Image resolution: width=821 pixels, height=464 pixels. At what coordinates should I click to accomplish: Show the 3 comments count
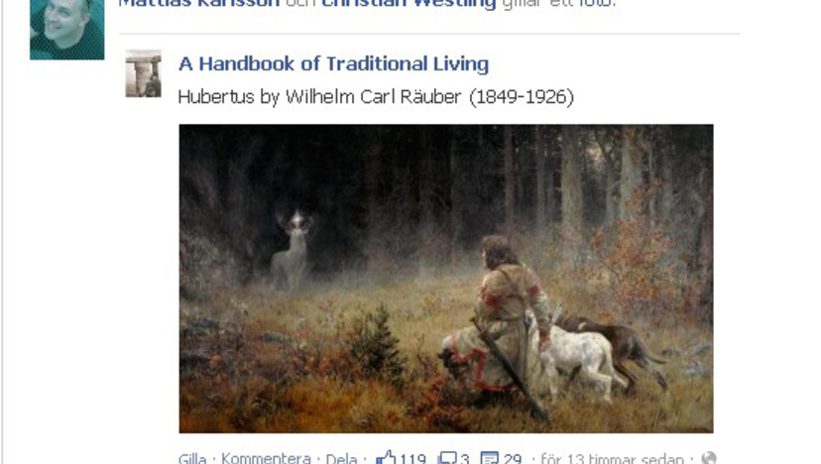click(464, 458)
